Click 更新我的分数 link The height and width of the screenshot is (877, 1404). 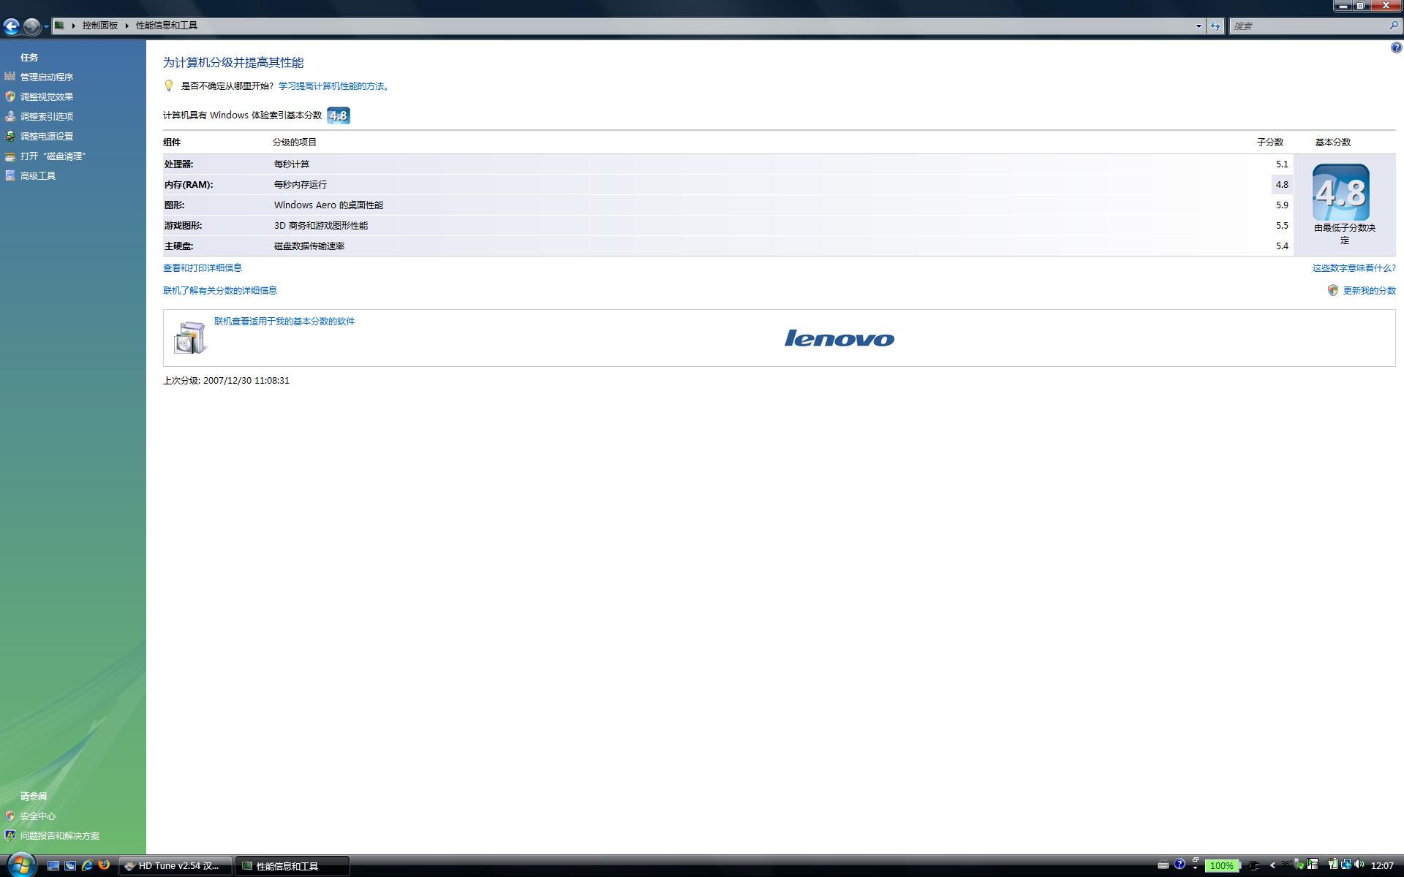click(1369, 290)
